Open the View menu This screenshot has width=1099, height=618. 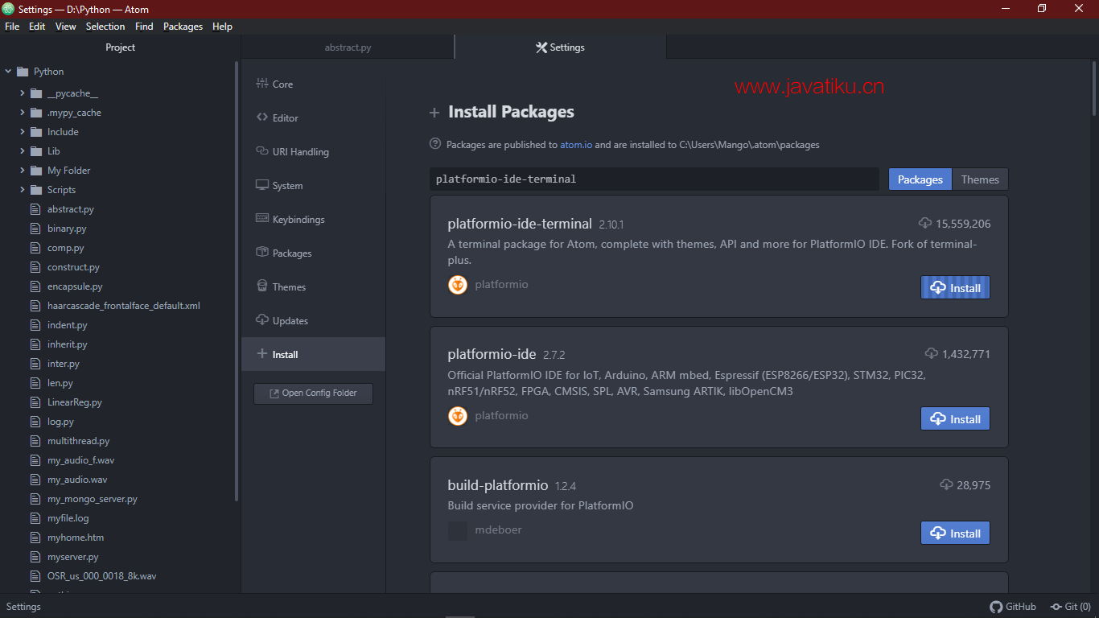(x=66, y=27)
